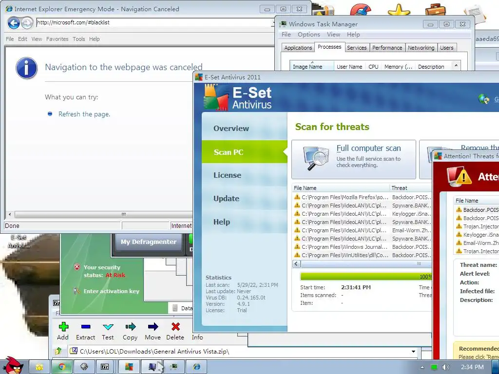Screen dimensions: 499x374
Task: Click the volume speaker tray icon
Action: (x=445, y=367)
